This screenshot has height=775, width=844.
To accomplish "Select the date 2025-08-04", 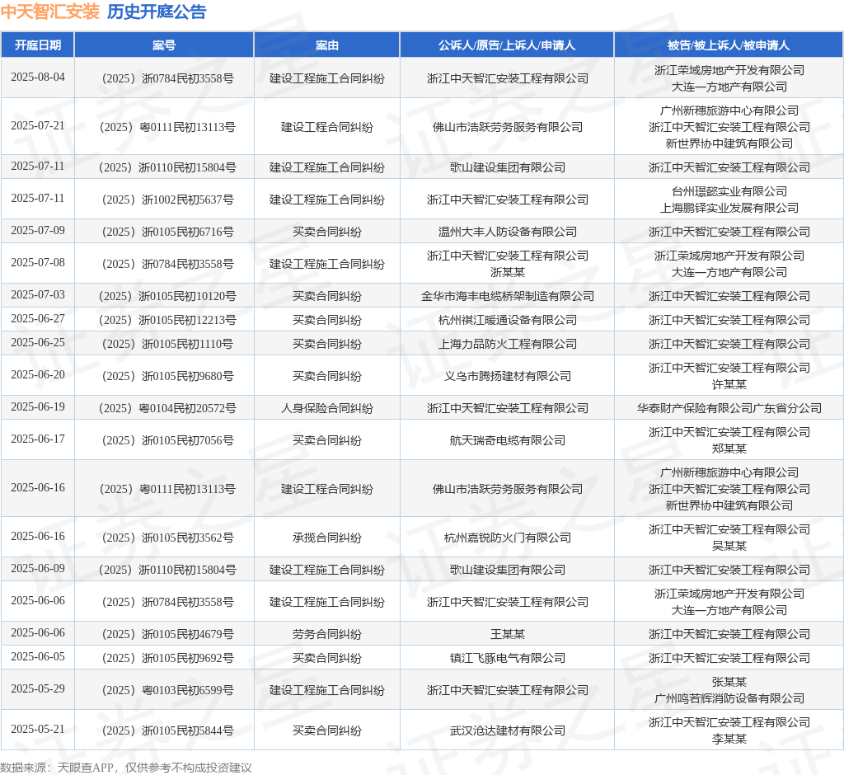I will 38,77.
